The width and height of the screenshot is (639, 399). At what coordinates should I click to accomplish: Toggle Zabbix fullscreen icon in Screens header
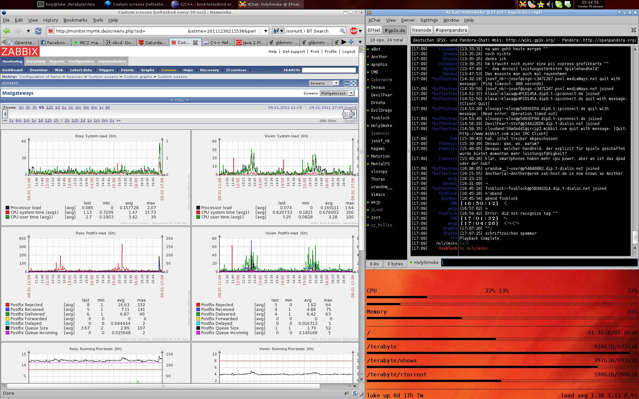coord(353,83)
